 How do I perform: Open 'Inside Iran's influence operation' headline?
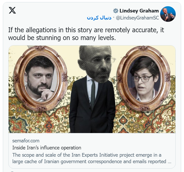coord(47,148)
